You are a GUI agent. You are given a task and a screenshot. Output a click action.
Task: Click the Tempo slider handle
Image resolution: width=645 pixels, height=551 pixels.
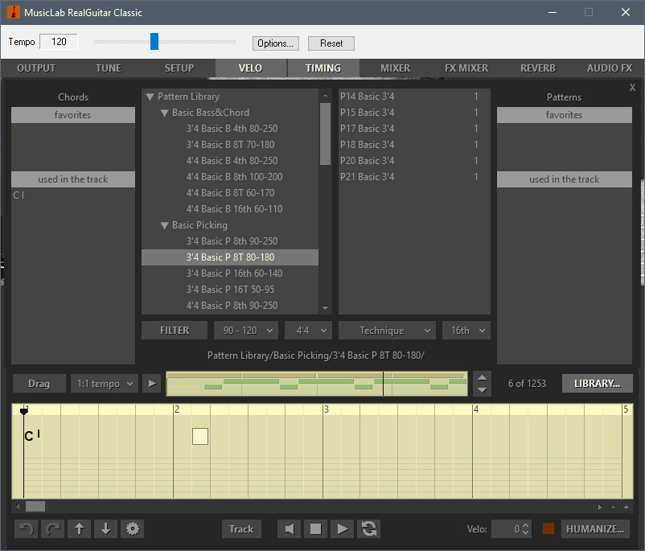[x=154, y=42]
